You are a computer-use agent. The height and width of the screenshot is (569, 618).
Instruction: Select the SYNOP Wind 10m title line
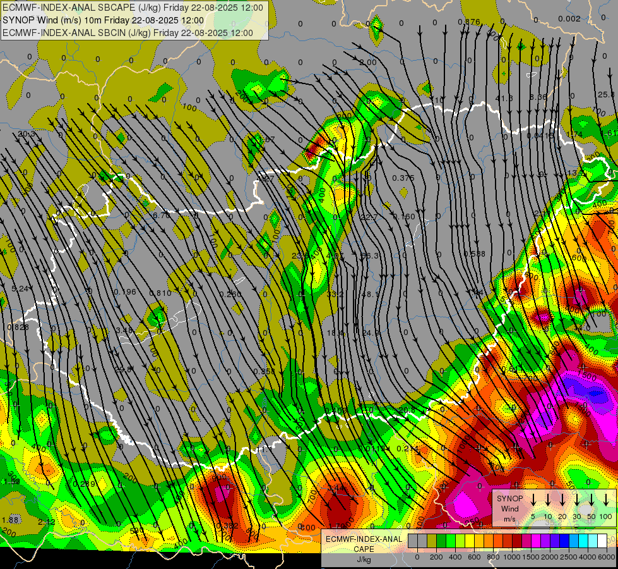pyautogui.click(x=103, y=20)
